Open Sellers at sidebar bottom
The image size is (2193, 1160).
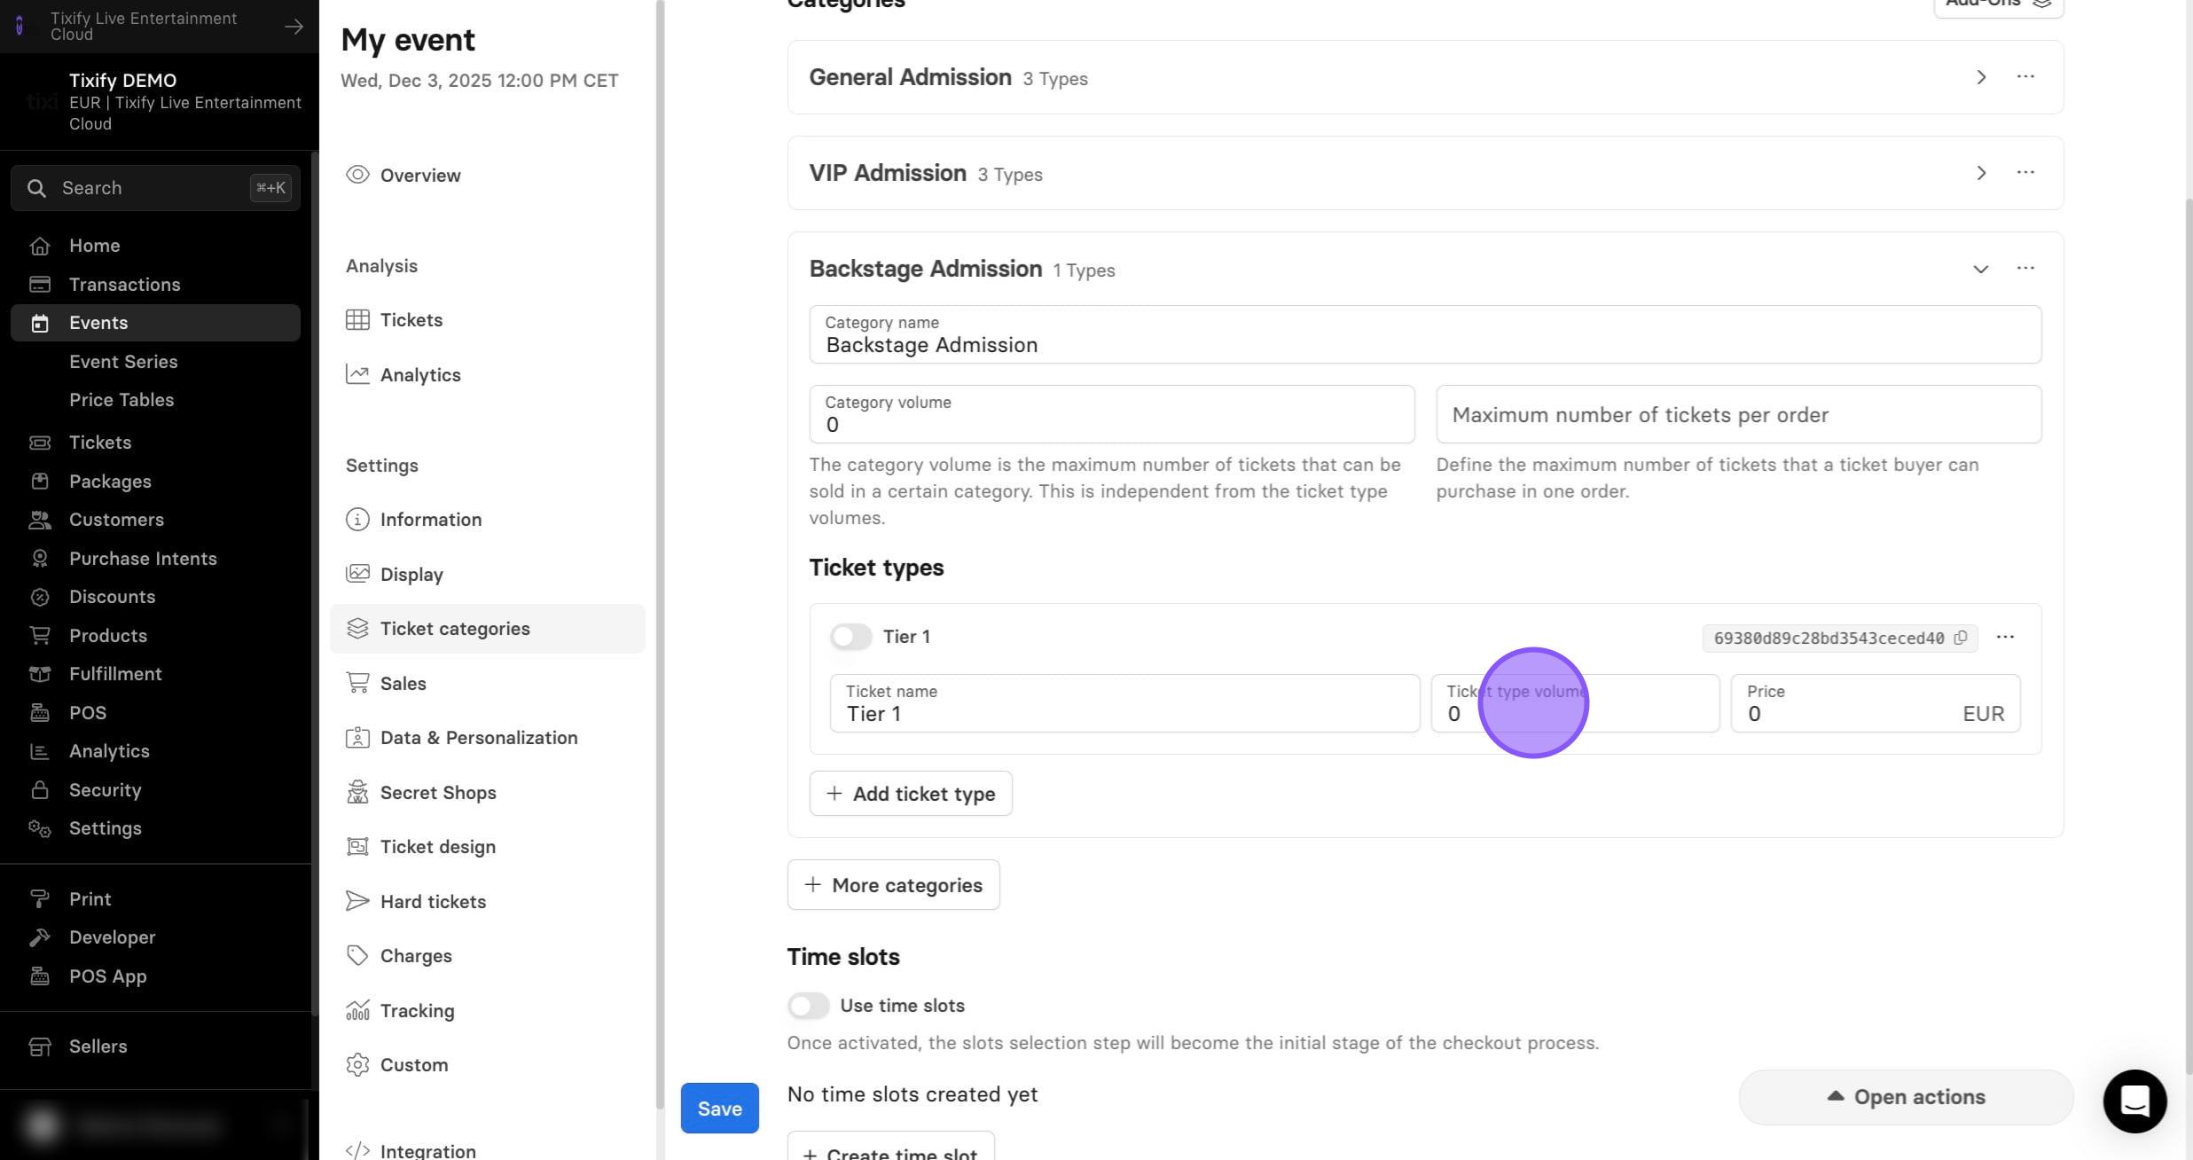(x=98, y=1046)
